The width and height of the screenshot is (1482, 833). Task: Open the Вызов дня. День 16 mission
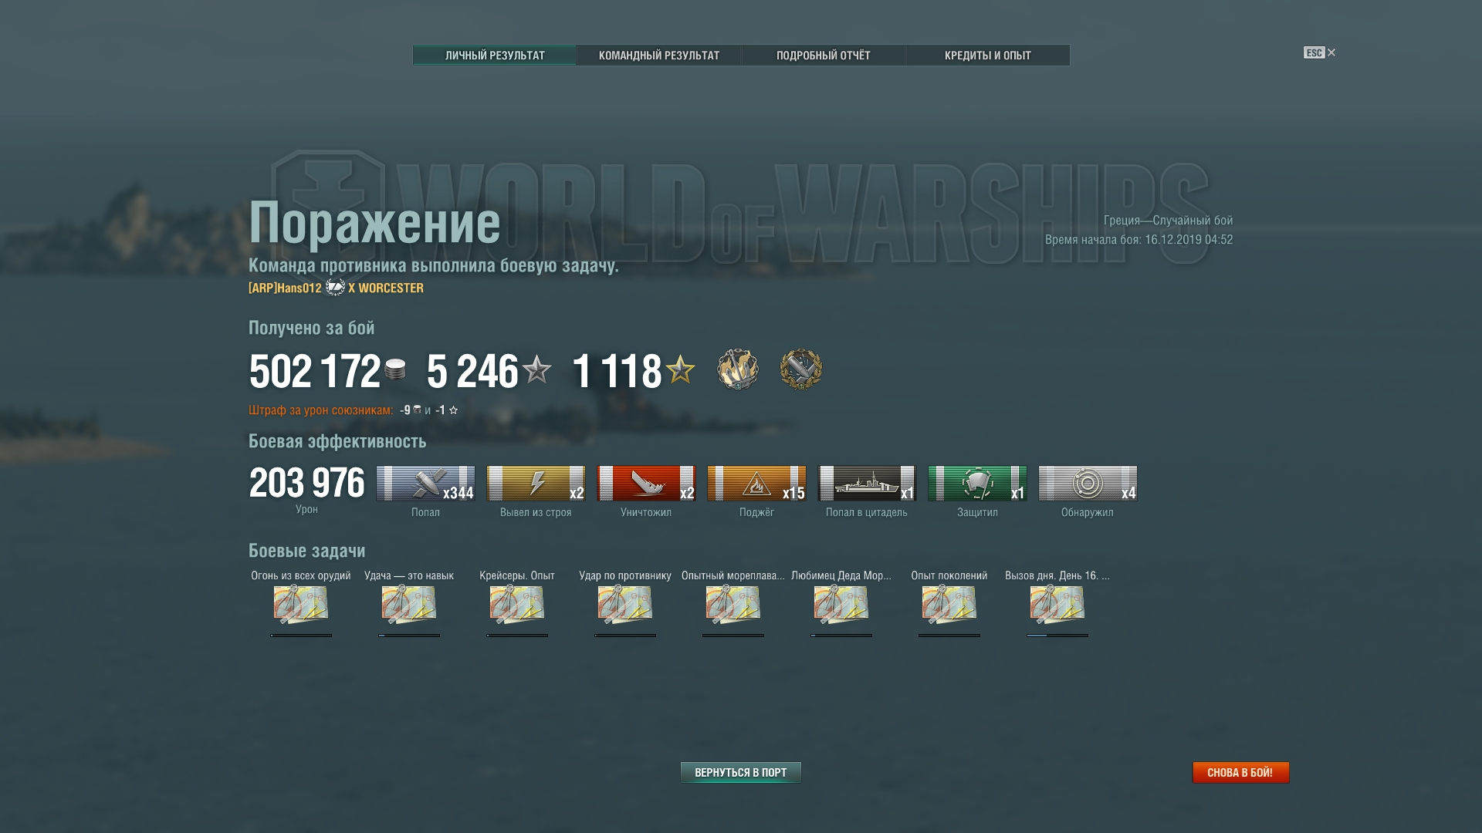1057,605
